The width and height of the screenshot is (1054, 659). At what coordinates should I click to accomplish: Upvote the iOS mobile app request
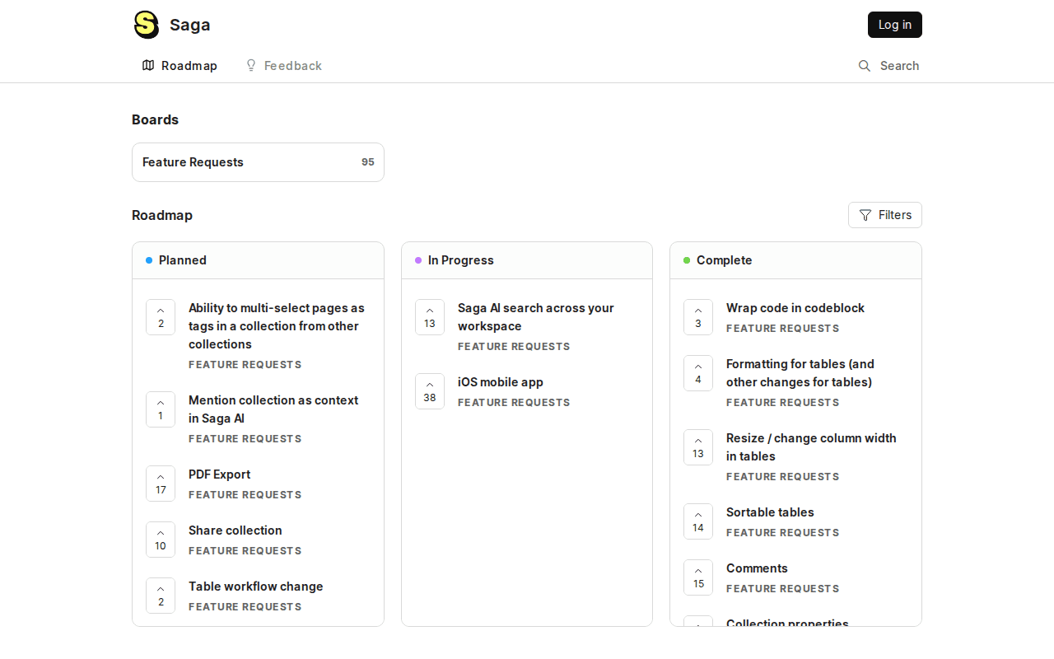pyautogui.click(x=430, y=391)
